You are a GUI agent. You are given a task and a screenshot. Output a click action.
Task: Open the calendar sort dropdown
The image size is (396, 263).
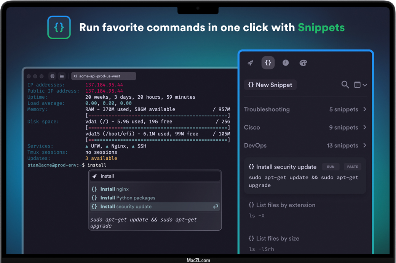click(x=360, y=85)
